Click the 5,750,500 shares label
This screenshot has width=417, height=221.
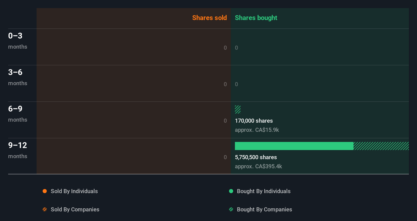256,157
